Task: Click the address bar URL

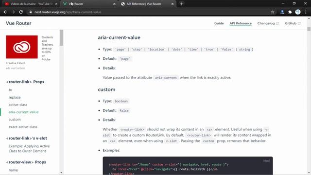Action: click(68, 12)
